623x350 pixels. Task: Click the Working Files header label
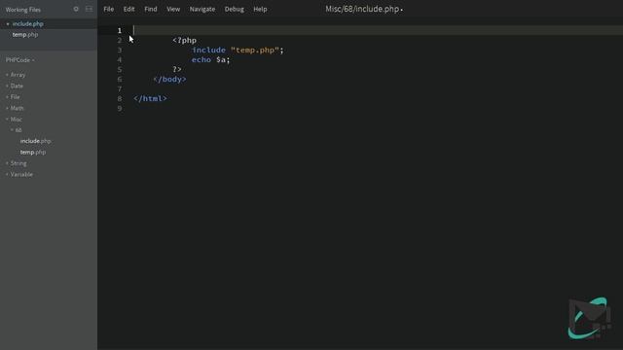coord(23,10)
